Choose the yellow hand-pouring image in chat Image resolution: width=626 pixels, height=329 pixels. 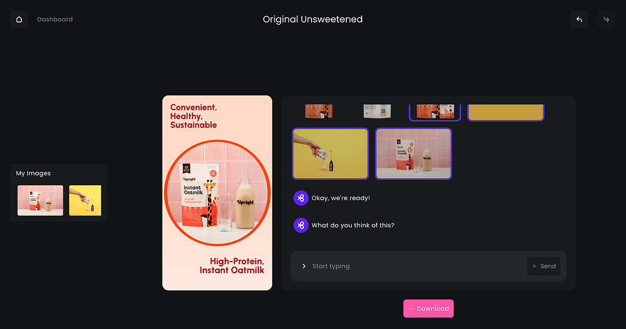[x=330, y=154]
